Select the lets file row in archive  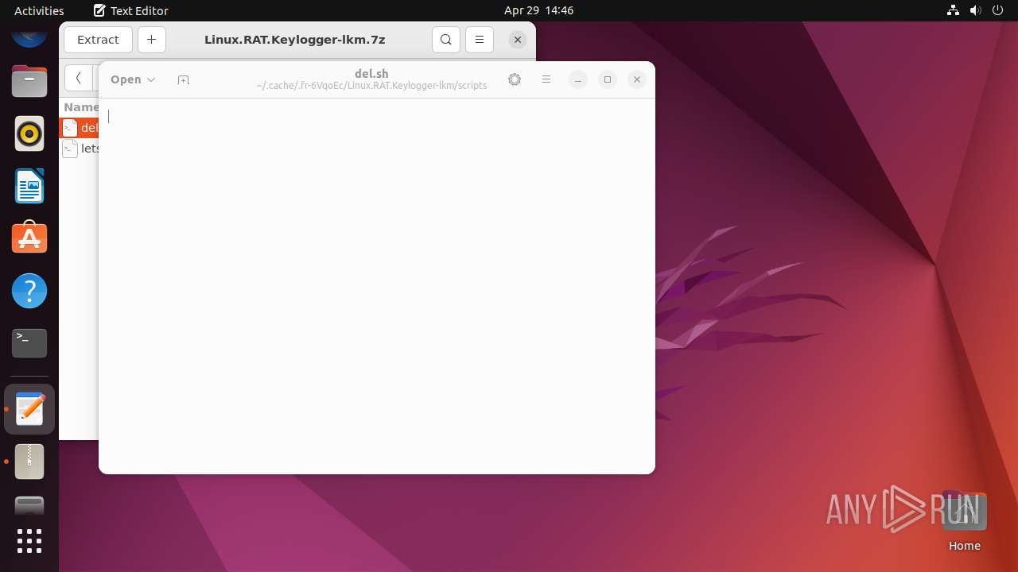pyautogui.click(x=80, y=149)
